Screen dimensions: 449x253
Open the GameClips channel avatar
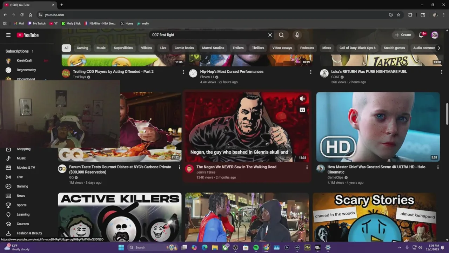coord(321,169)
